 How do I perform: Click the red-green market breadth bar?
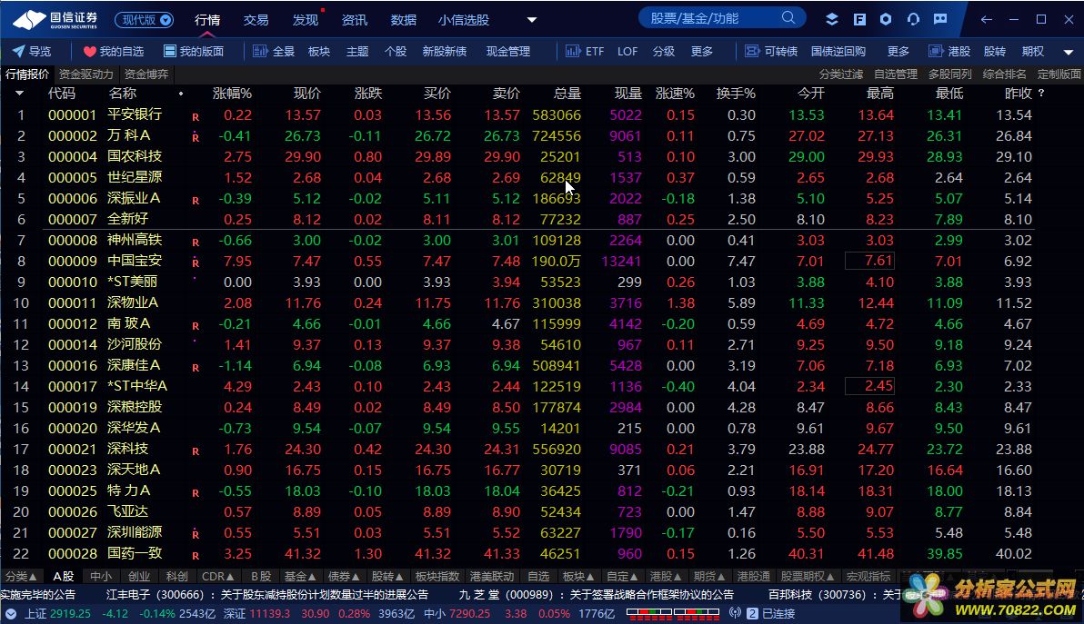point(673,613)
